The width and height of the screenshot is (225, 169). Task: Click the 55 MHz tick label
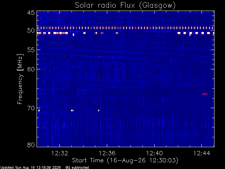31,50
